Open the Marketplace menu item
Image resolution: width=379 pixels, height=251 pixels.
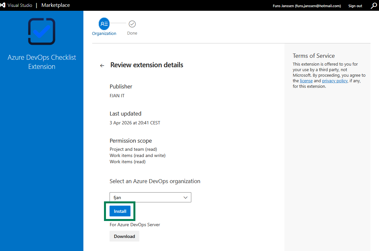point(55,5)
